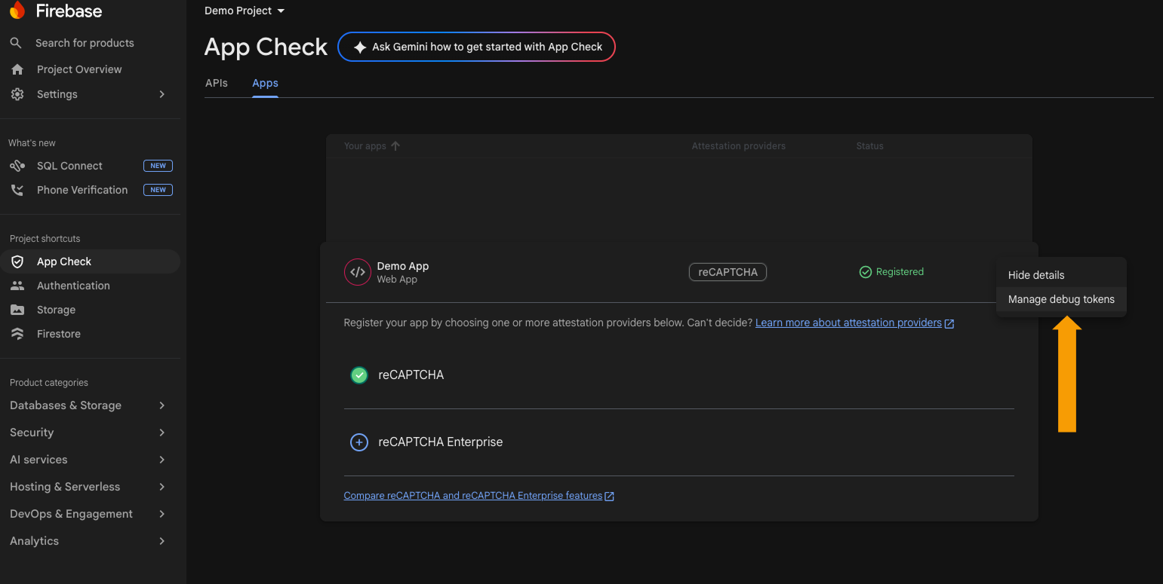Select the reCAPTCHA provider row
Screen dimensions: 1163x584
tap(678, 375)
